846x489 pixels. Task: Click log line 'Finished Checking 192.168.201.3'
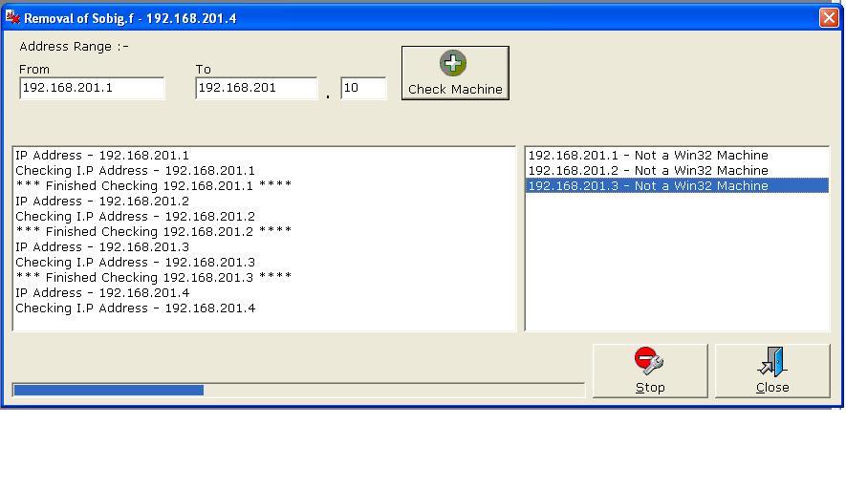pos(153,277)
